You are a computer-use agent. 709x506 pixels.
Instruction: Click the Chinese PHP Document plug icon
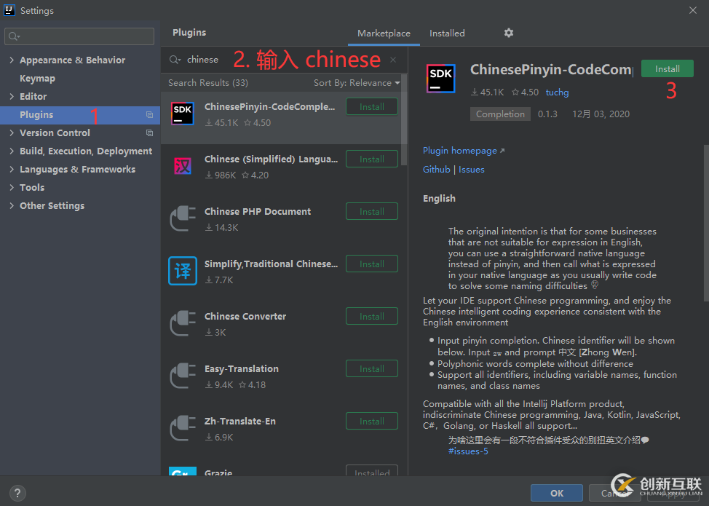click(182, 218)
